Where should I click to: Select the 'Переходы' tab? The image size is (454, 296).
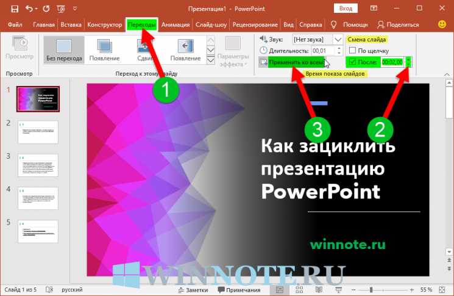coord(141,25)
